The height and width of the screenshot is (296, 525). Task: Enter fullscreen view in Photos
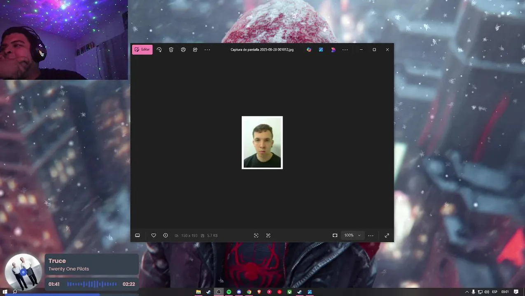tap(387, 236)
